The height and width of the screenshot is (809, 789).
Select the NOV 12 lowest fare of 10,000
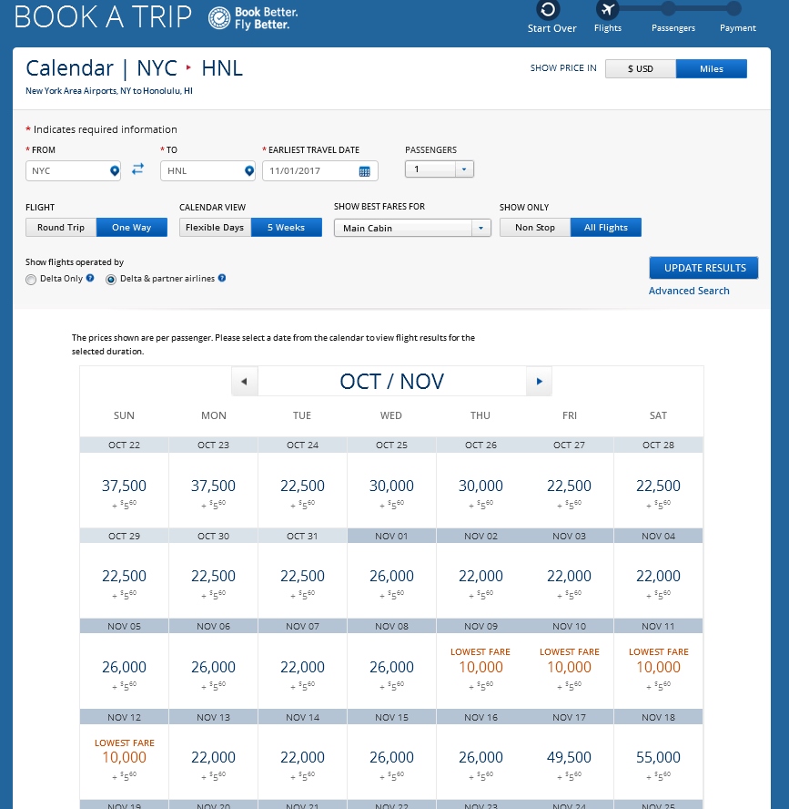coord(124,756)
